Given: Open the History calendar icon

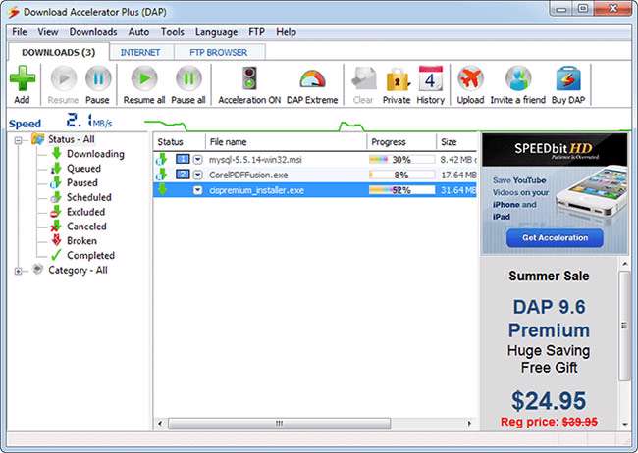Looking at the screenshot, I should 431,78.
